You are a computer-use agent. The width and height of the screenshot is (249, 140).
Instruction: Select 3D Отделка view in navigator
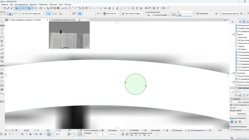[242, 49]
